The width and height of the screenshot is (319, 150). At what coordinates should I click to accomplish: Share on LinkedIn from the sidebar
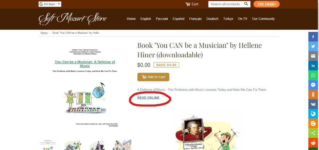[313, 66]
